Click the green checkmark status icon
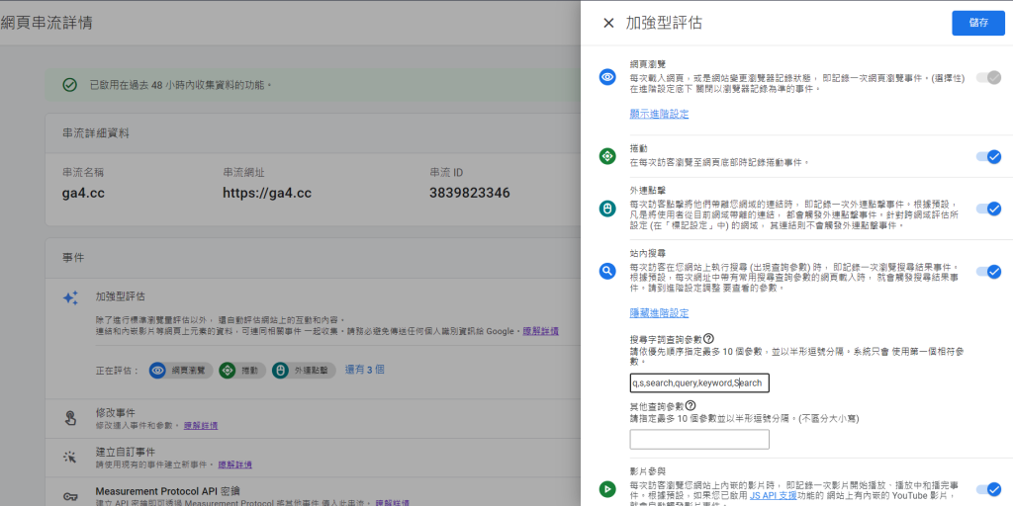This screenshot has width=1013, height=506. point(69,85)
